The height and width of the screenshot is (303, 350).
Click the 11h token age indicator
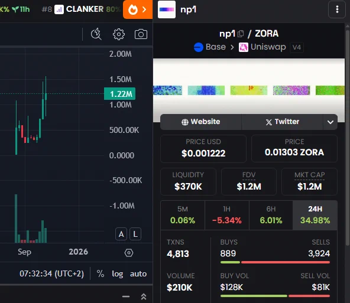pyautogui.click(x=21, y=9)
